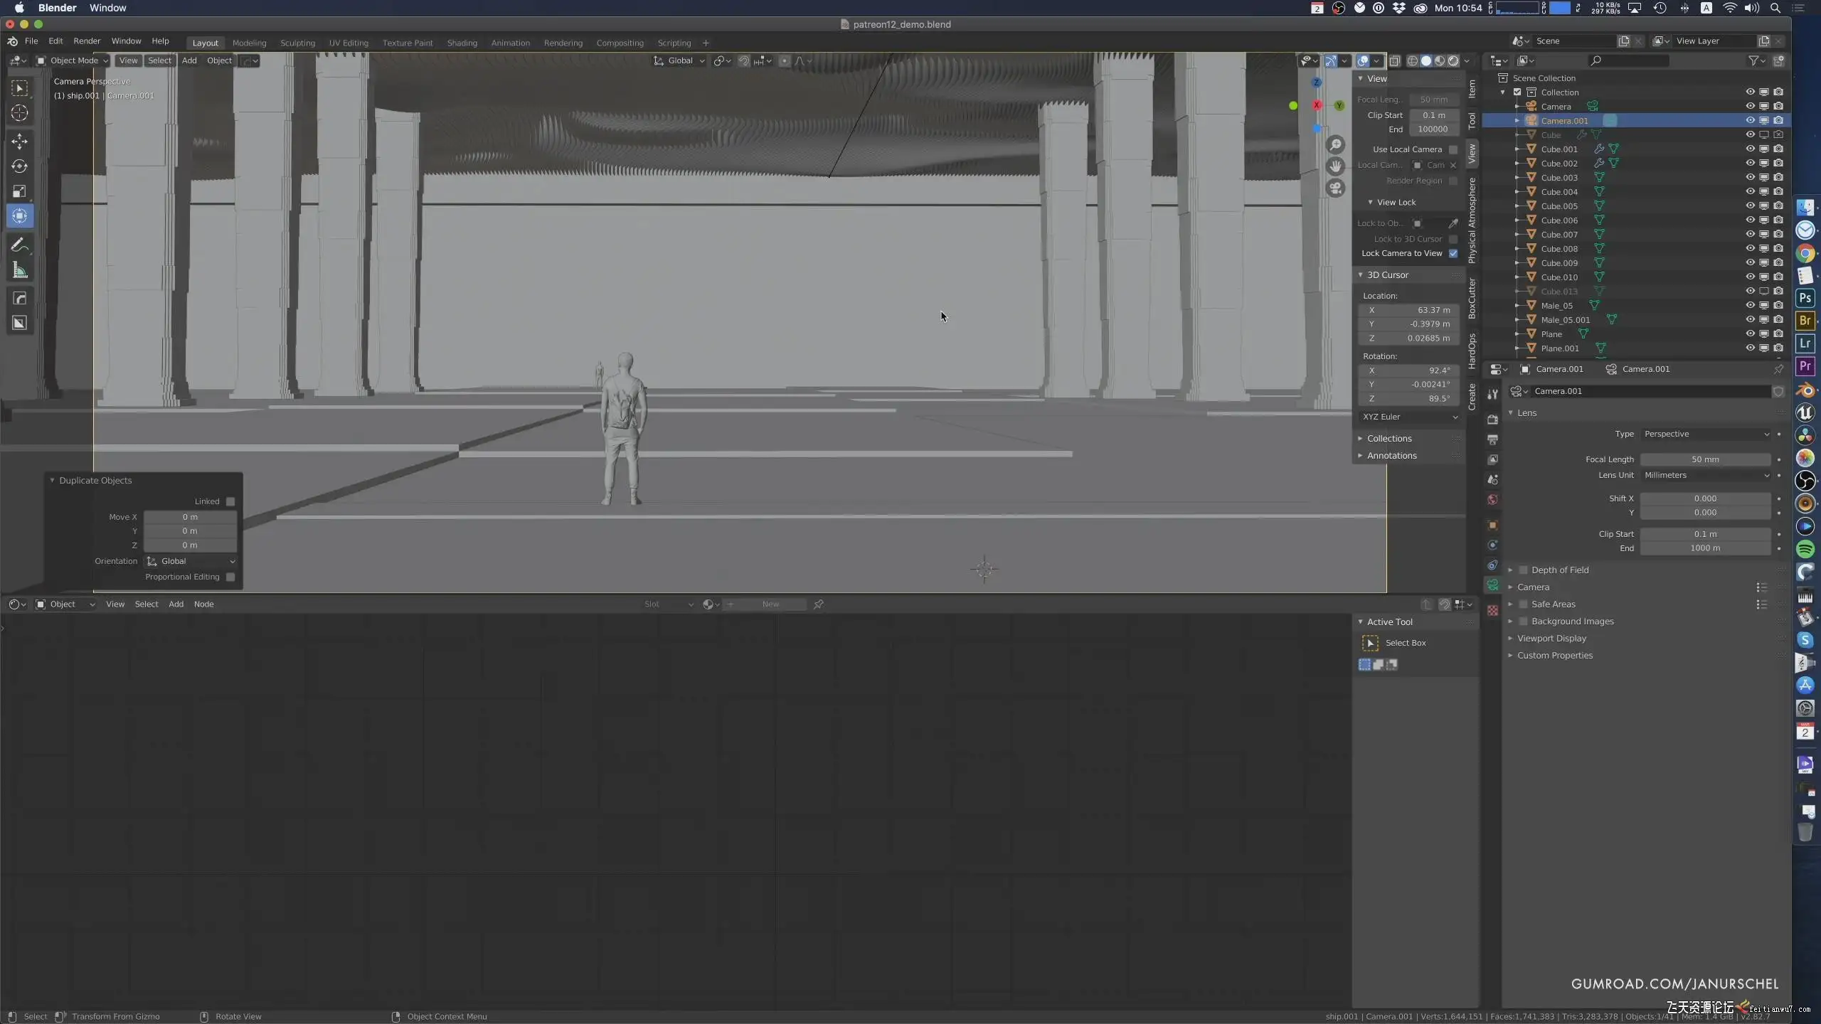Click the 3D Cursor tool
This screenshot has height=1024, width=1821.
(x=19, y=113)
